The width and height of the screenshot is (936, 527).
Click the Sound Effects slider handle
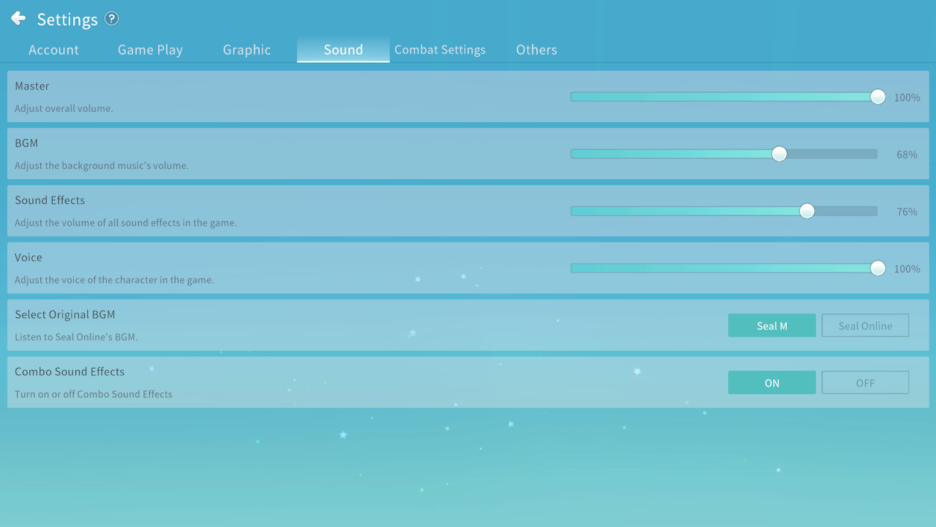[807, 211]
